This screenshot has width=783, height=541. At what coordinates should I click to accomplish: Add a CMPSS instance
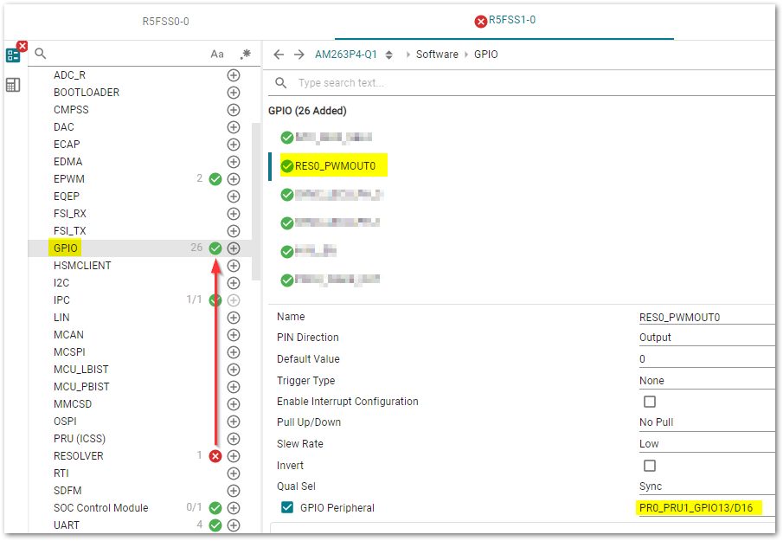click(234, 110)
